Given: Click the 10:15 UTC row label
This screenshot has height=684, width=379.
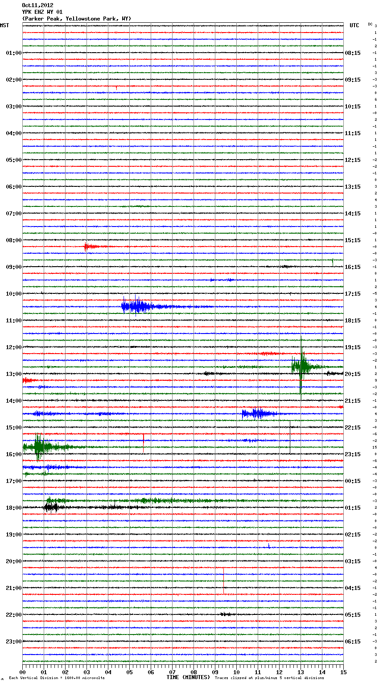Looking at the screenshot, I should [x=353, y=107].
